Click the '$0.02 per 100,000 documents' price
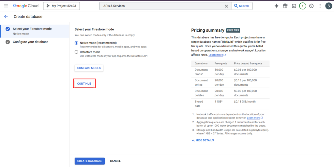 (245, 93)
